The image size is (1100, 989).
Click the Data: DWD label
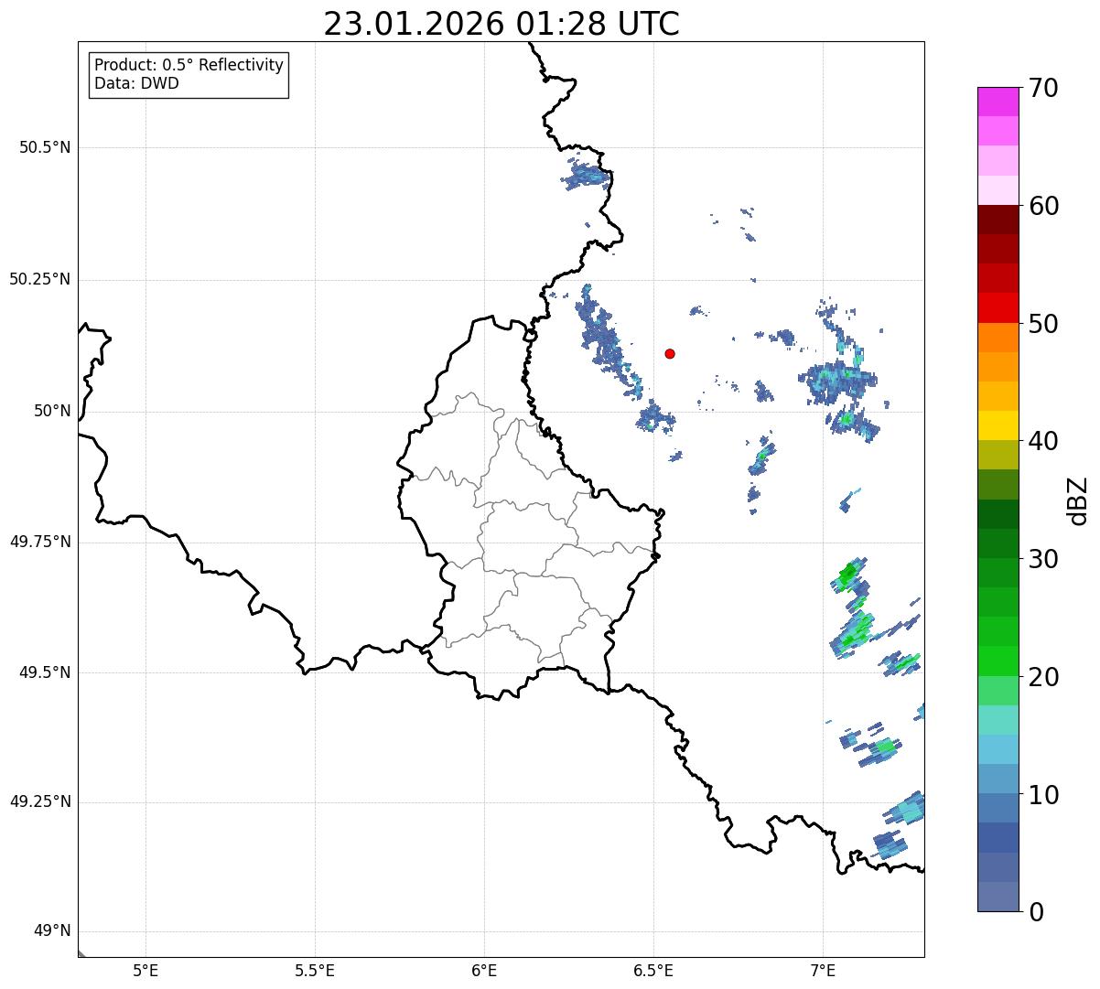pyautogui.click(x=136, y=83)
